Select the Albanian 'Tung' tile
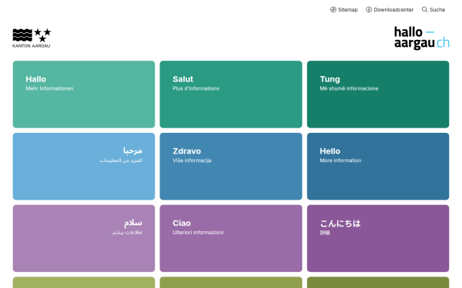Image resolution: width=462 pixels, height=288 pixels. pos(378,94)
